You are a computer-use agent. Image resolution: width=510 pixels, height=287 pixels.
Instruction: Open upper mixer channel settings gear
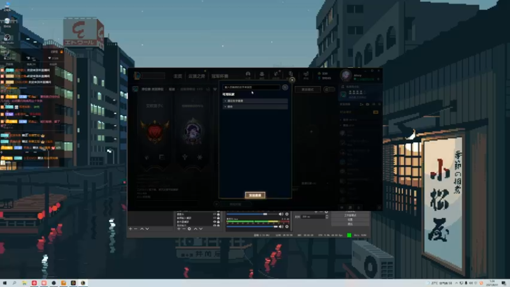[x=287, y=214]
